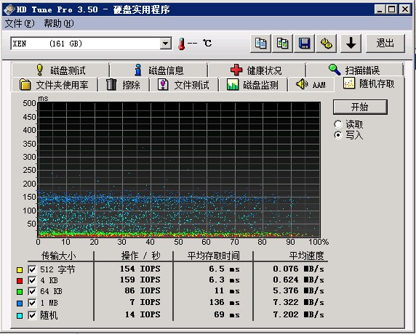Open options via the wrench gear icon
Viewport: 416px width, 334px height.
click(327, 43)
